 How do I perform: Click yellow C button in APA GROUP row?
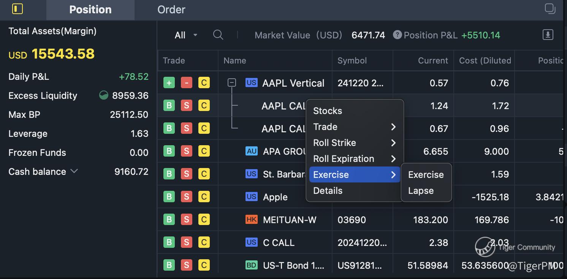(x=204, y=151)
